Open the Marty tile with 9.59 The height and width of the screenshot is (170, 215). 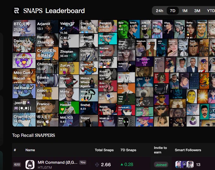tap(69, 94)
